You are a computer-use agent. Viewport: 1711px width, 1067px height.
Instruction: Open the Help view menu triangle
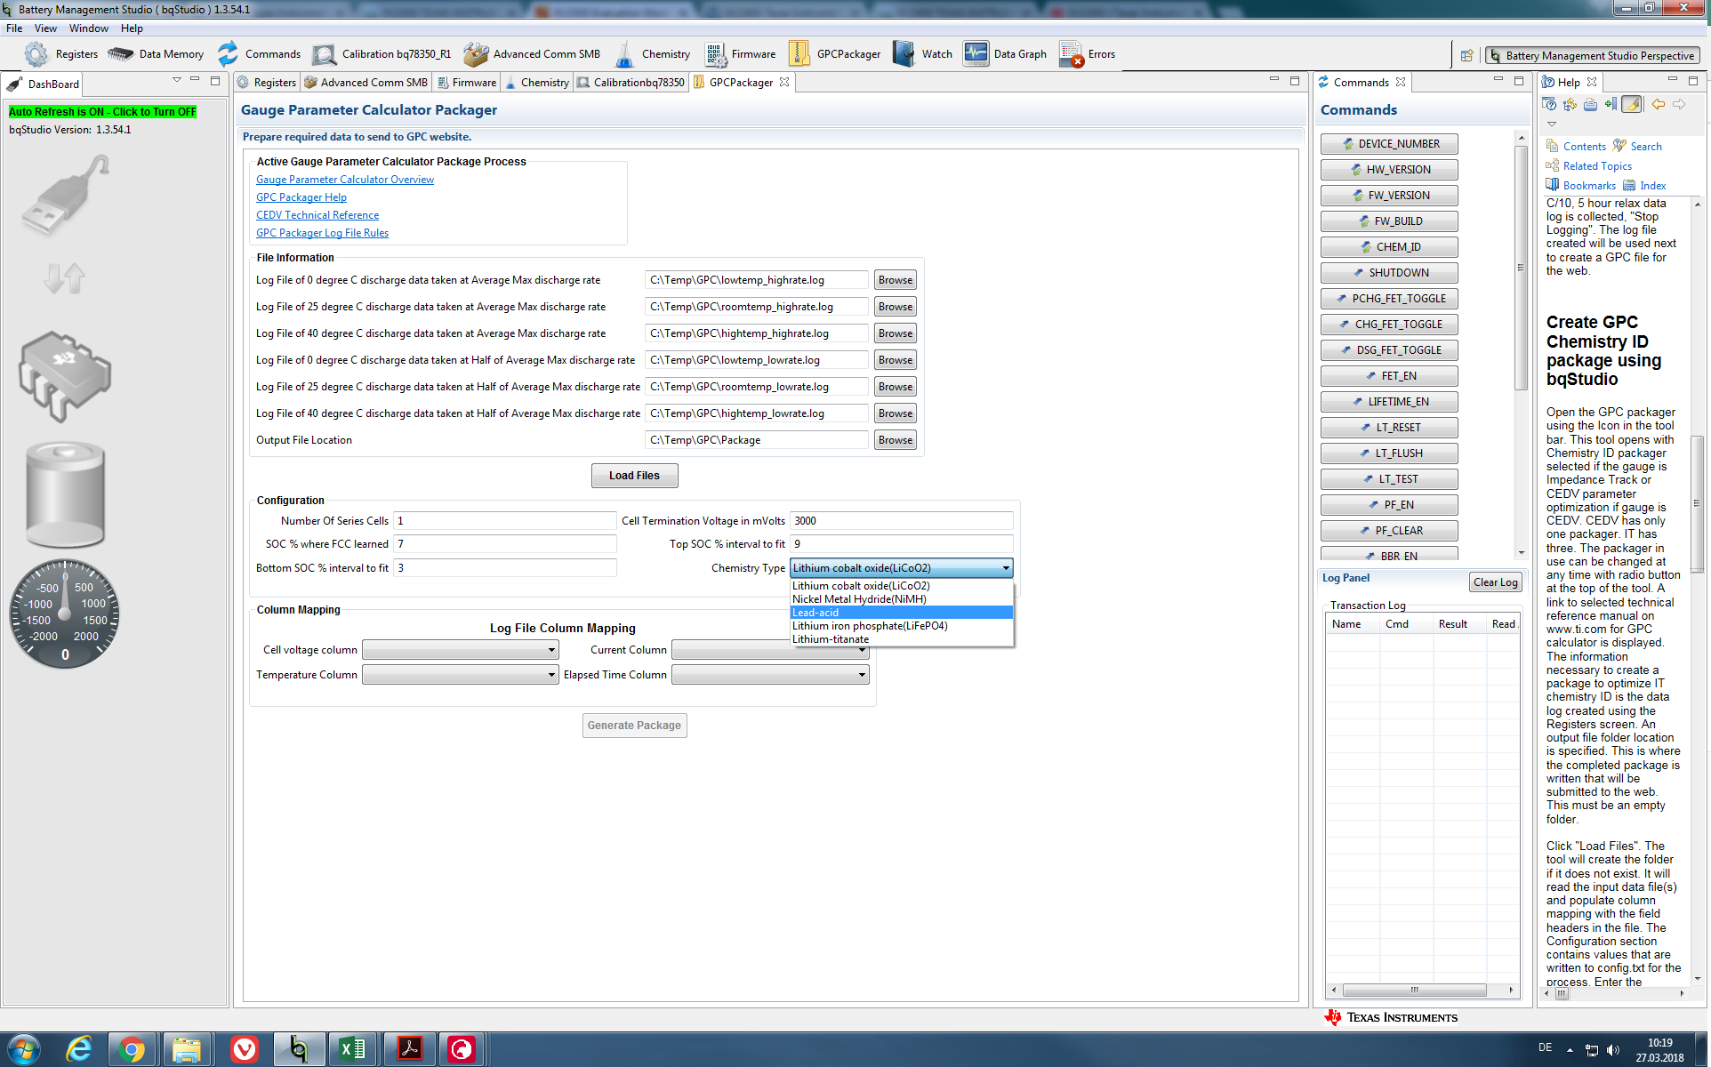1552,124
